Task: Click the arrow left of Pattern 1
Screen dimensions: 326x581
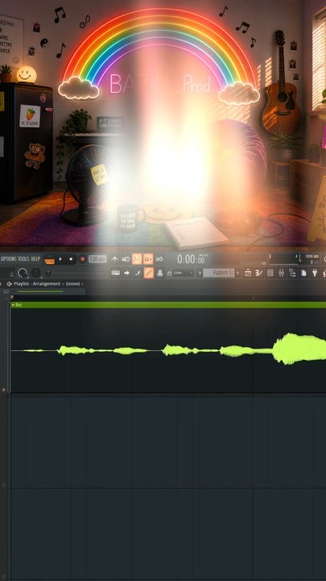Action: pos(200,273)
